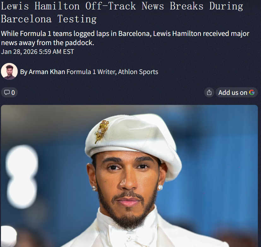Click the 'news away from the paddock' line
Viewport: 261px width, 247px height.
[x=47, y=43]
